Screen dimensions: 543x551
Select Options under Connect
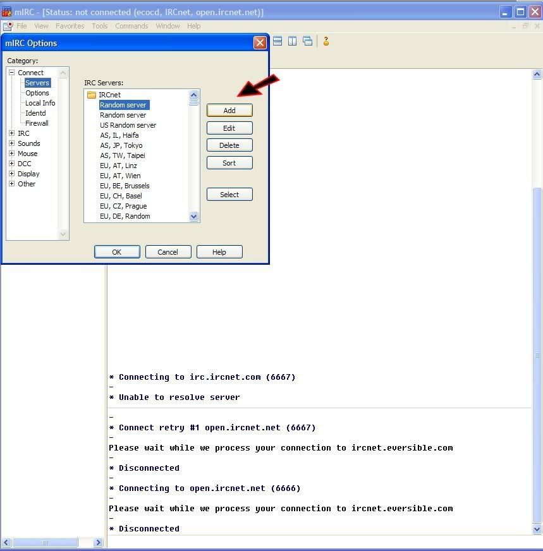[x=37, y=93]
